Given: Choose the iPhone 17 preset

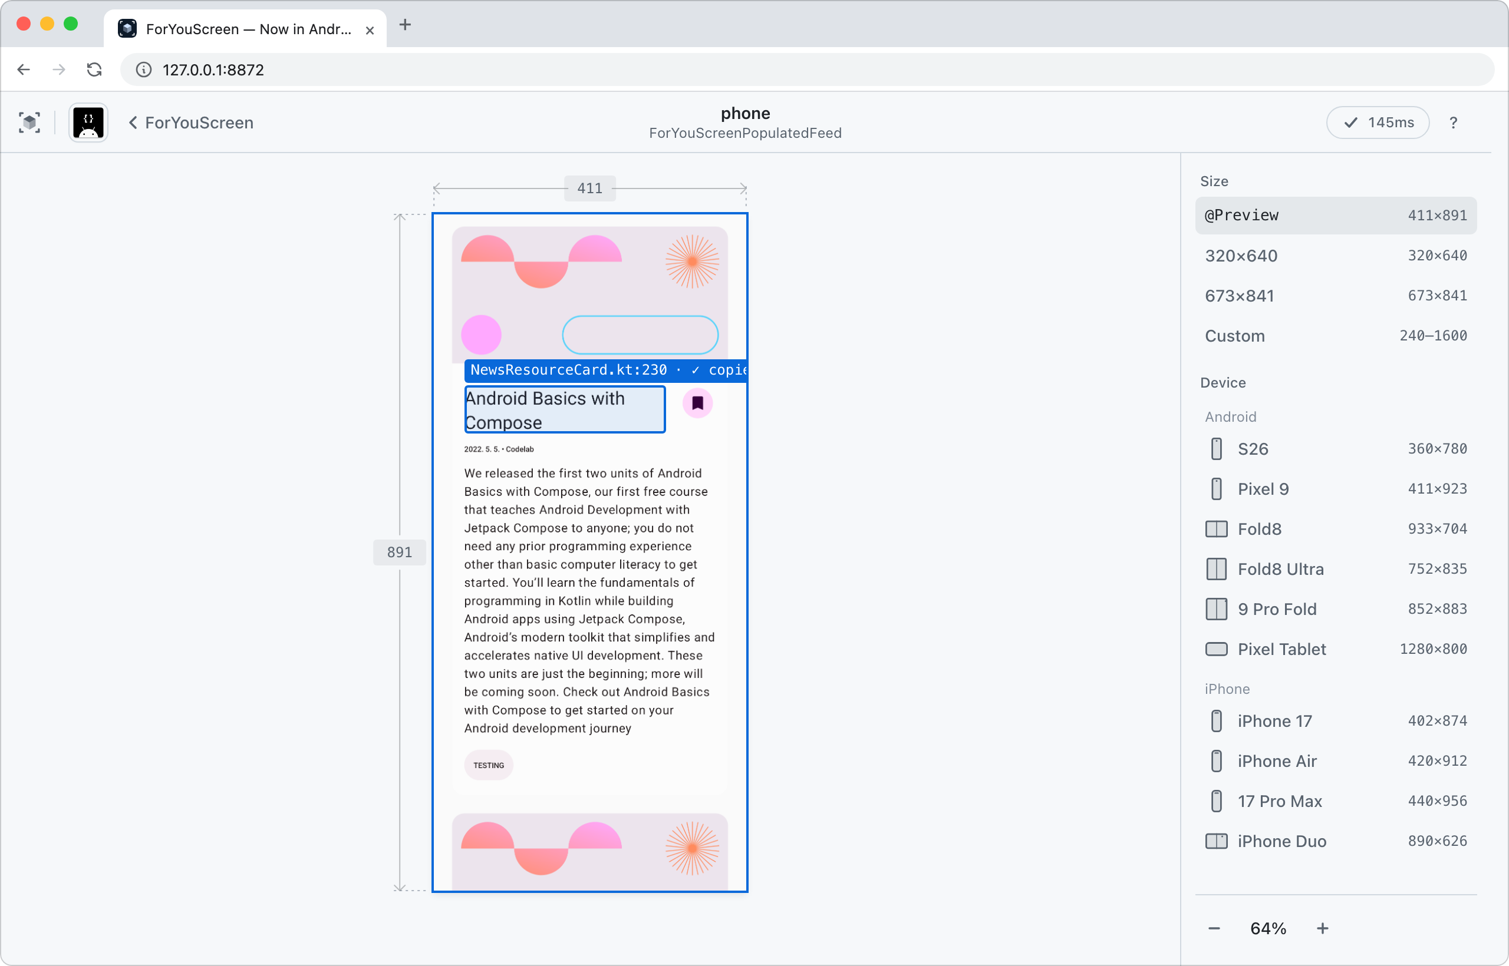Looking at the screenshot, I should (x=1335, y=721).
